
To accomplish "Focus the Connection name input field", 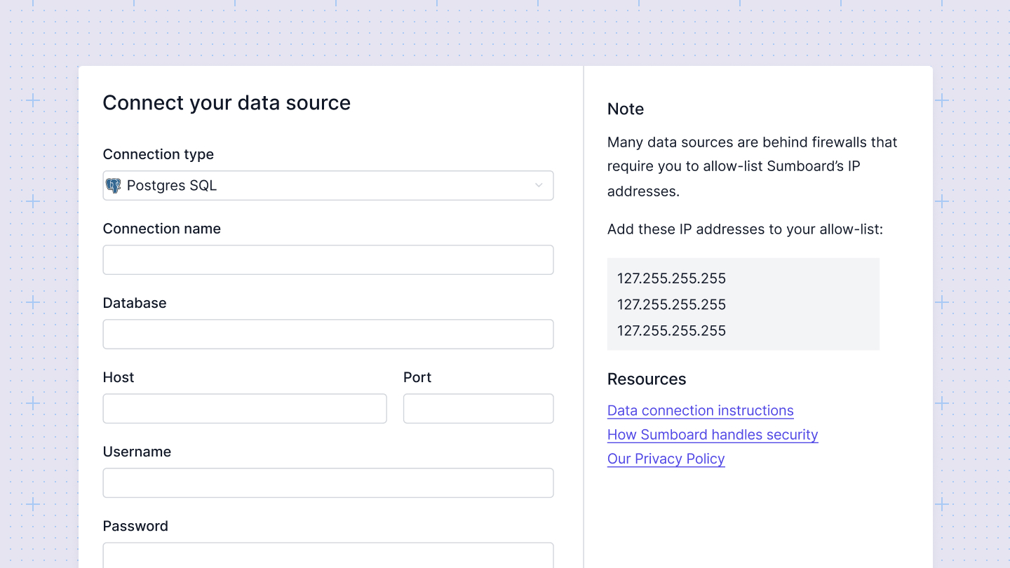I will click(328, 260).
